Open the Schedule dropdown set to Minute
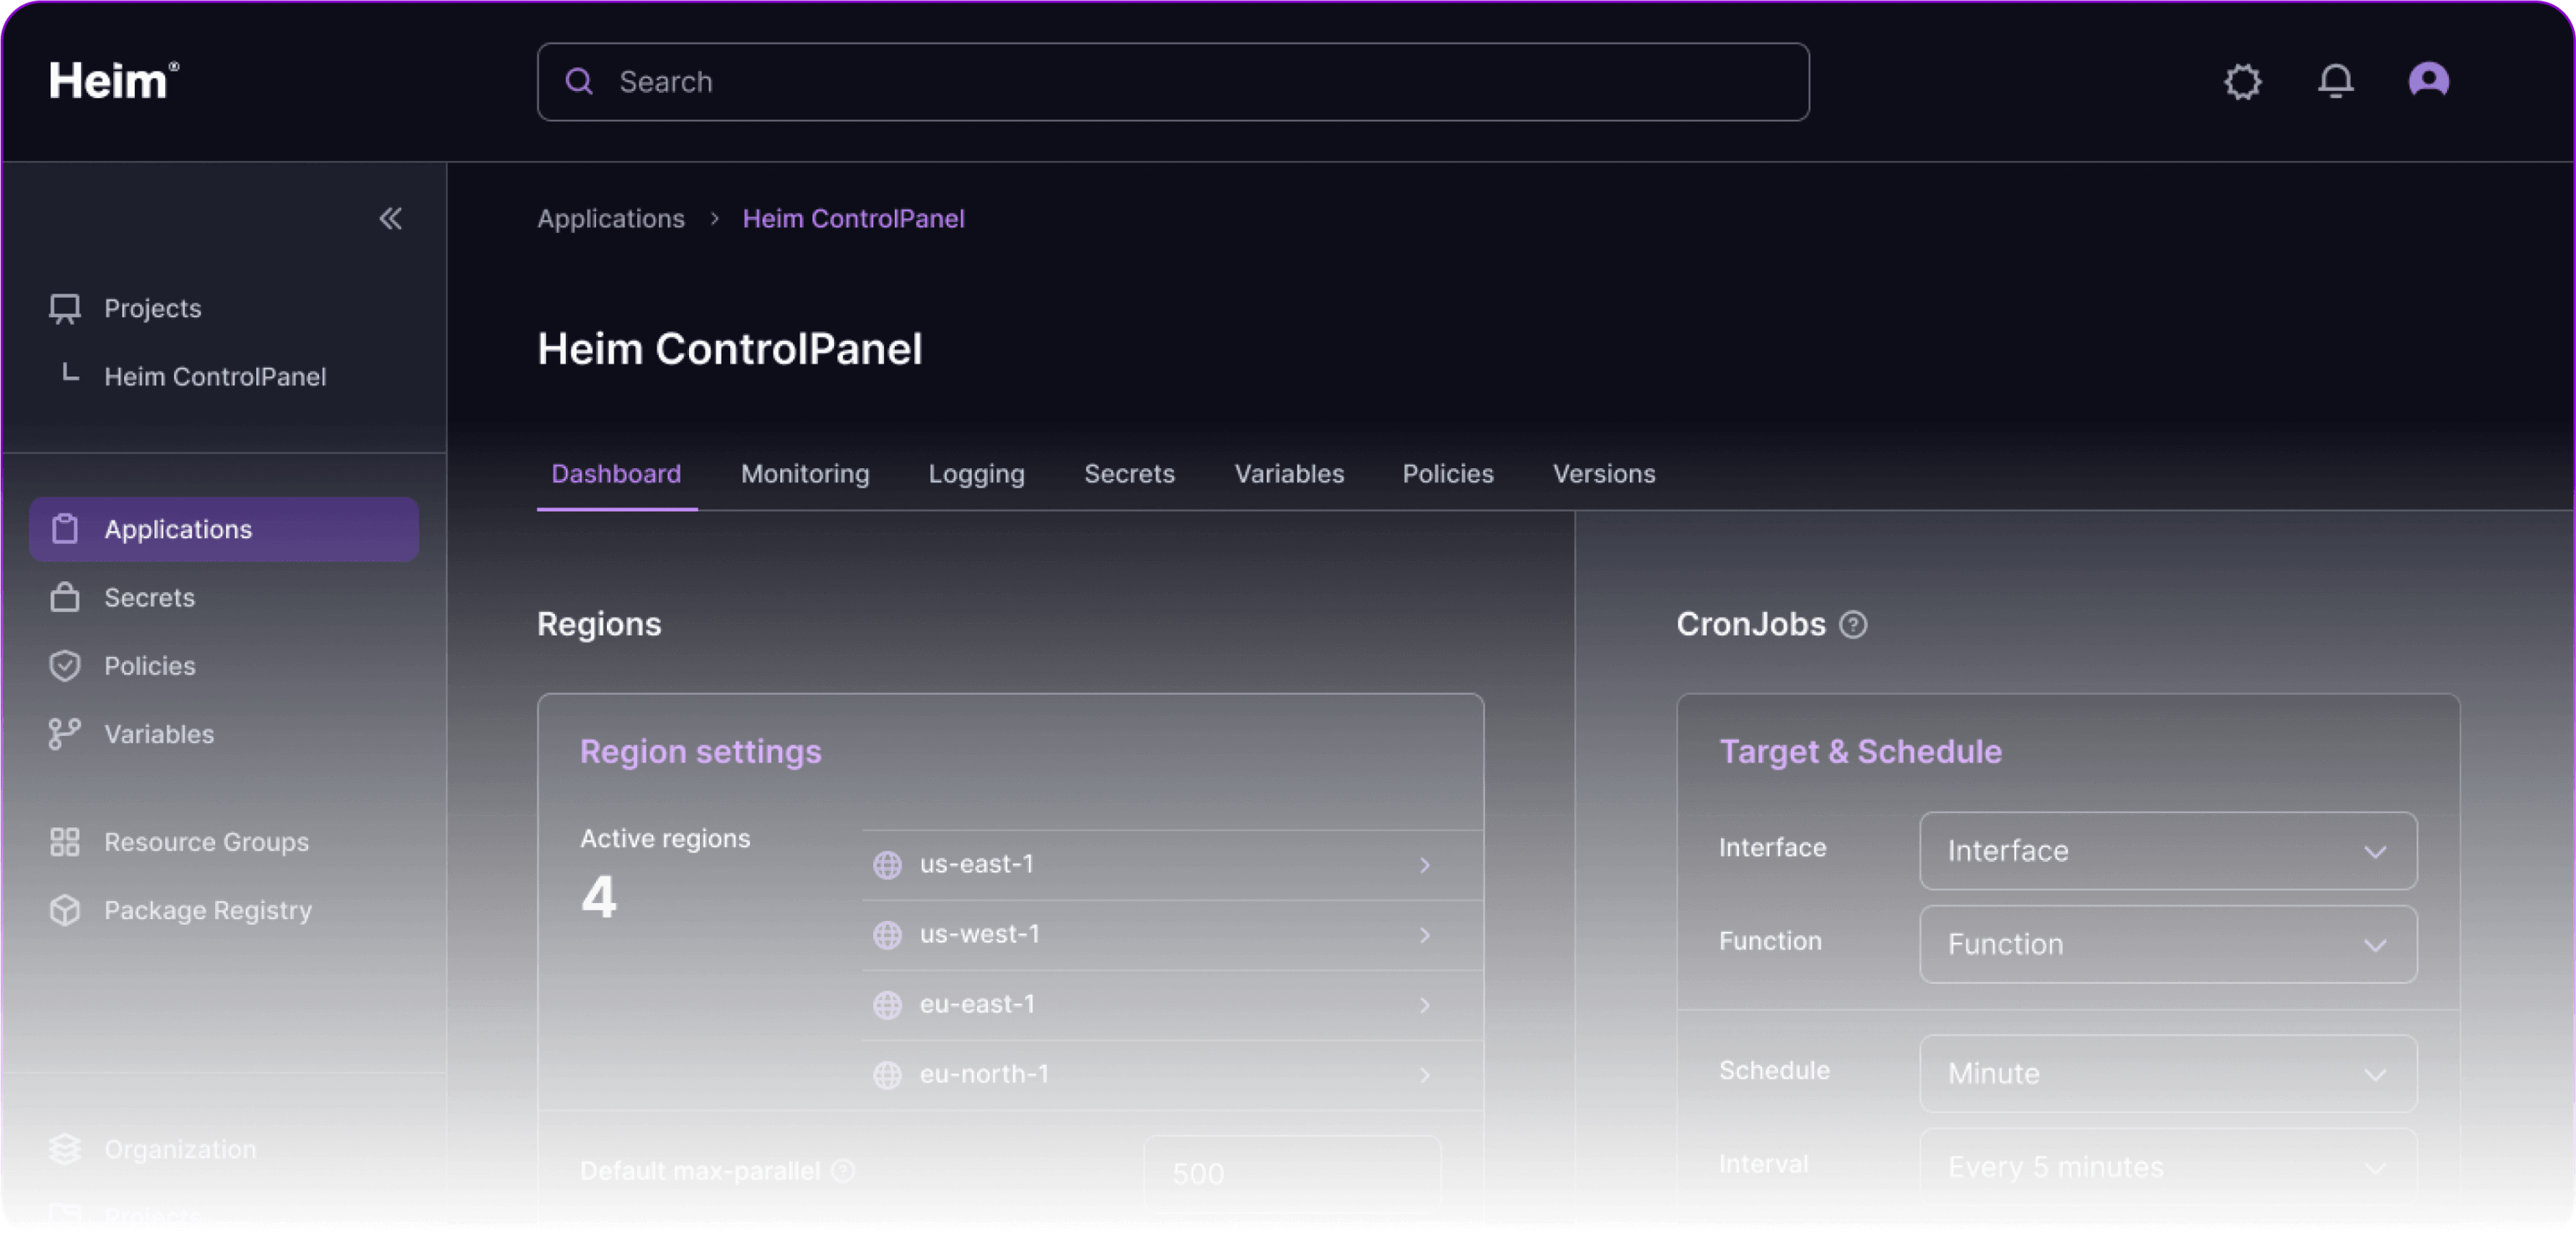Screen dimensions: 2576x1240 [2168, 1074]
